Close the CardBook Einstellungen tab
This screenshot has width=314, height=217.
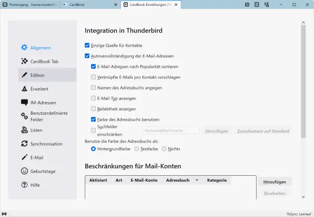tap(176, 4)
